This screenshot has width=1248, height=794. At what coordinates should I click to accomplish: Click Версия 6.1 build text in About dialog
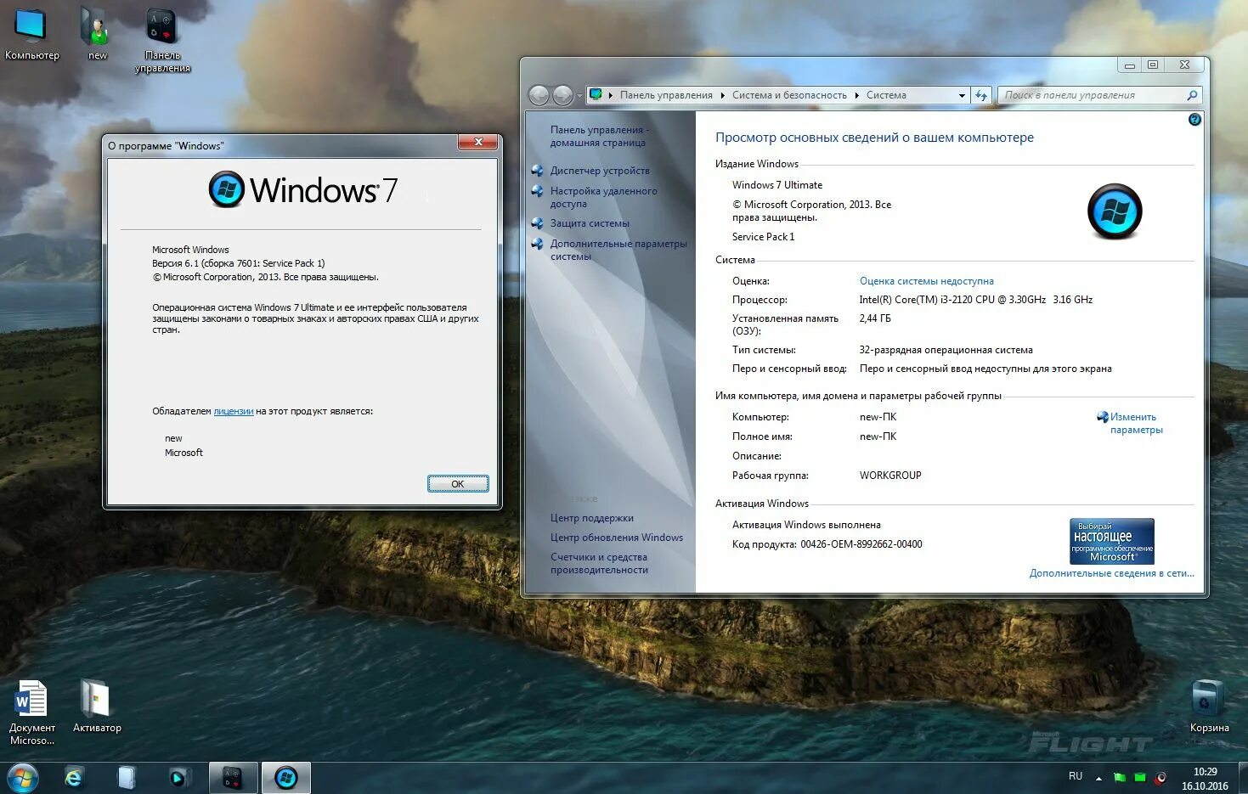(239, 263)
